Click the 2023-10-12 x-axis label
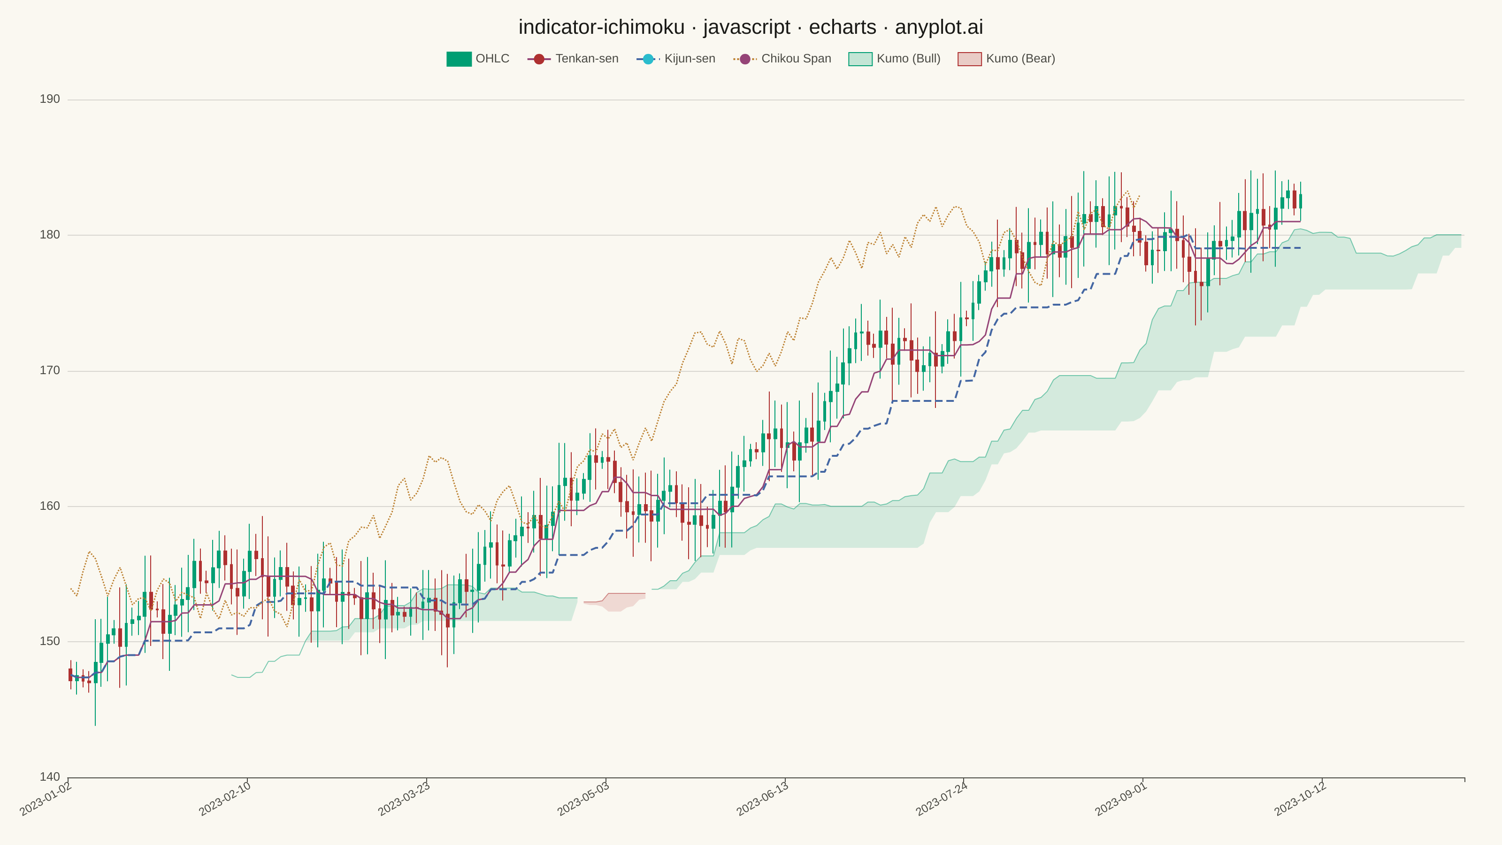 pyautogui.click(x=1300, y=799)
